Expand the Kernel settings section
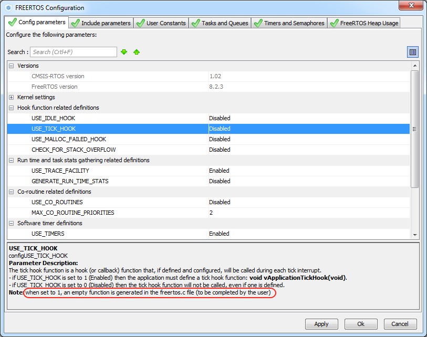Image resolution: width=427 pixels, height=337 pixels. pos(11,98)
